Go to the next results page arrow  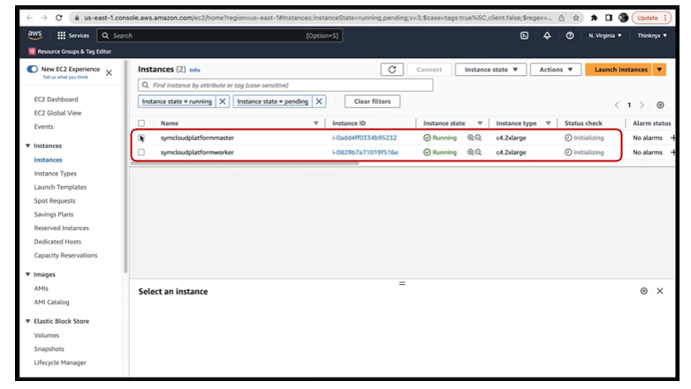tap(642, 105)
